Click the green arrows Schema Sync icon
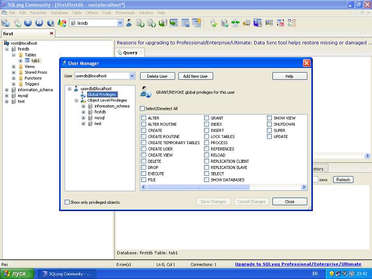372x279 pixels. click(236, 23)
